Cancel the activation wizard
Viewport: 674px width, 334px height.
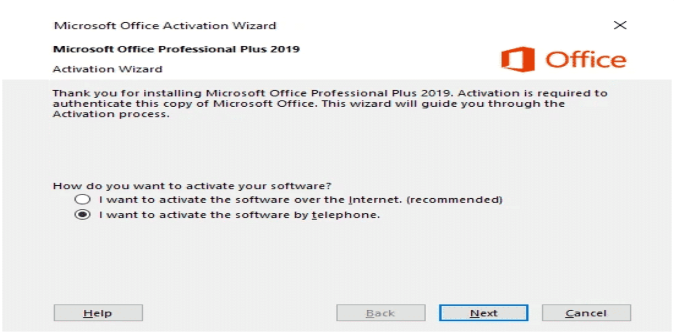click(586, 313)
